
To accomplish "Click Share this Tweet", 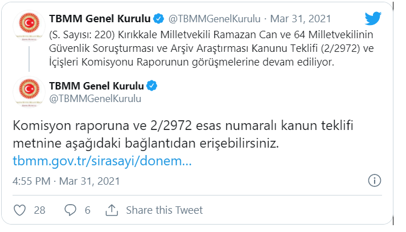I will (164, 210).
